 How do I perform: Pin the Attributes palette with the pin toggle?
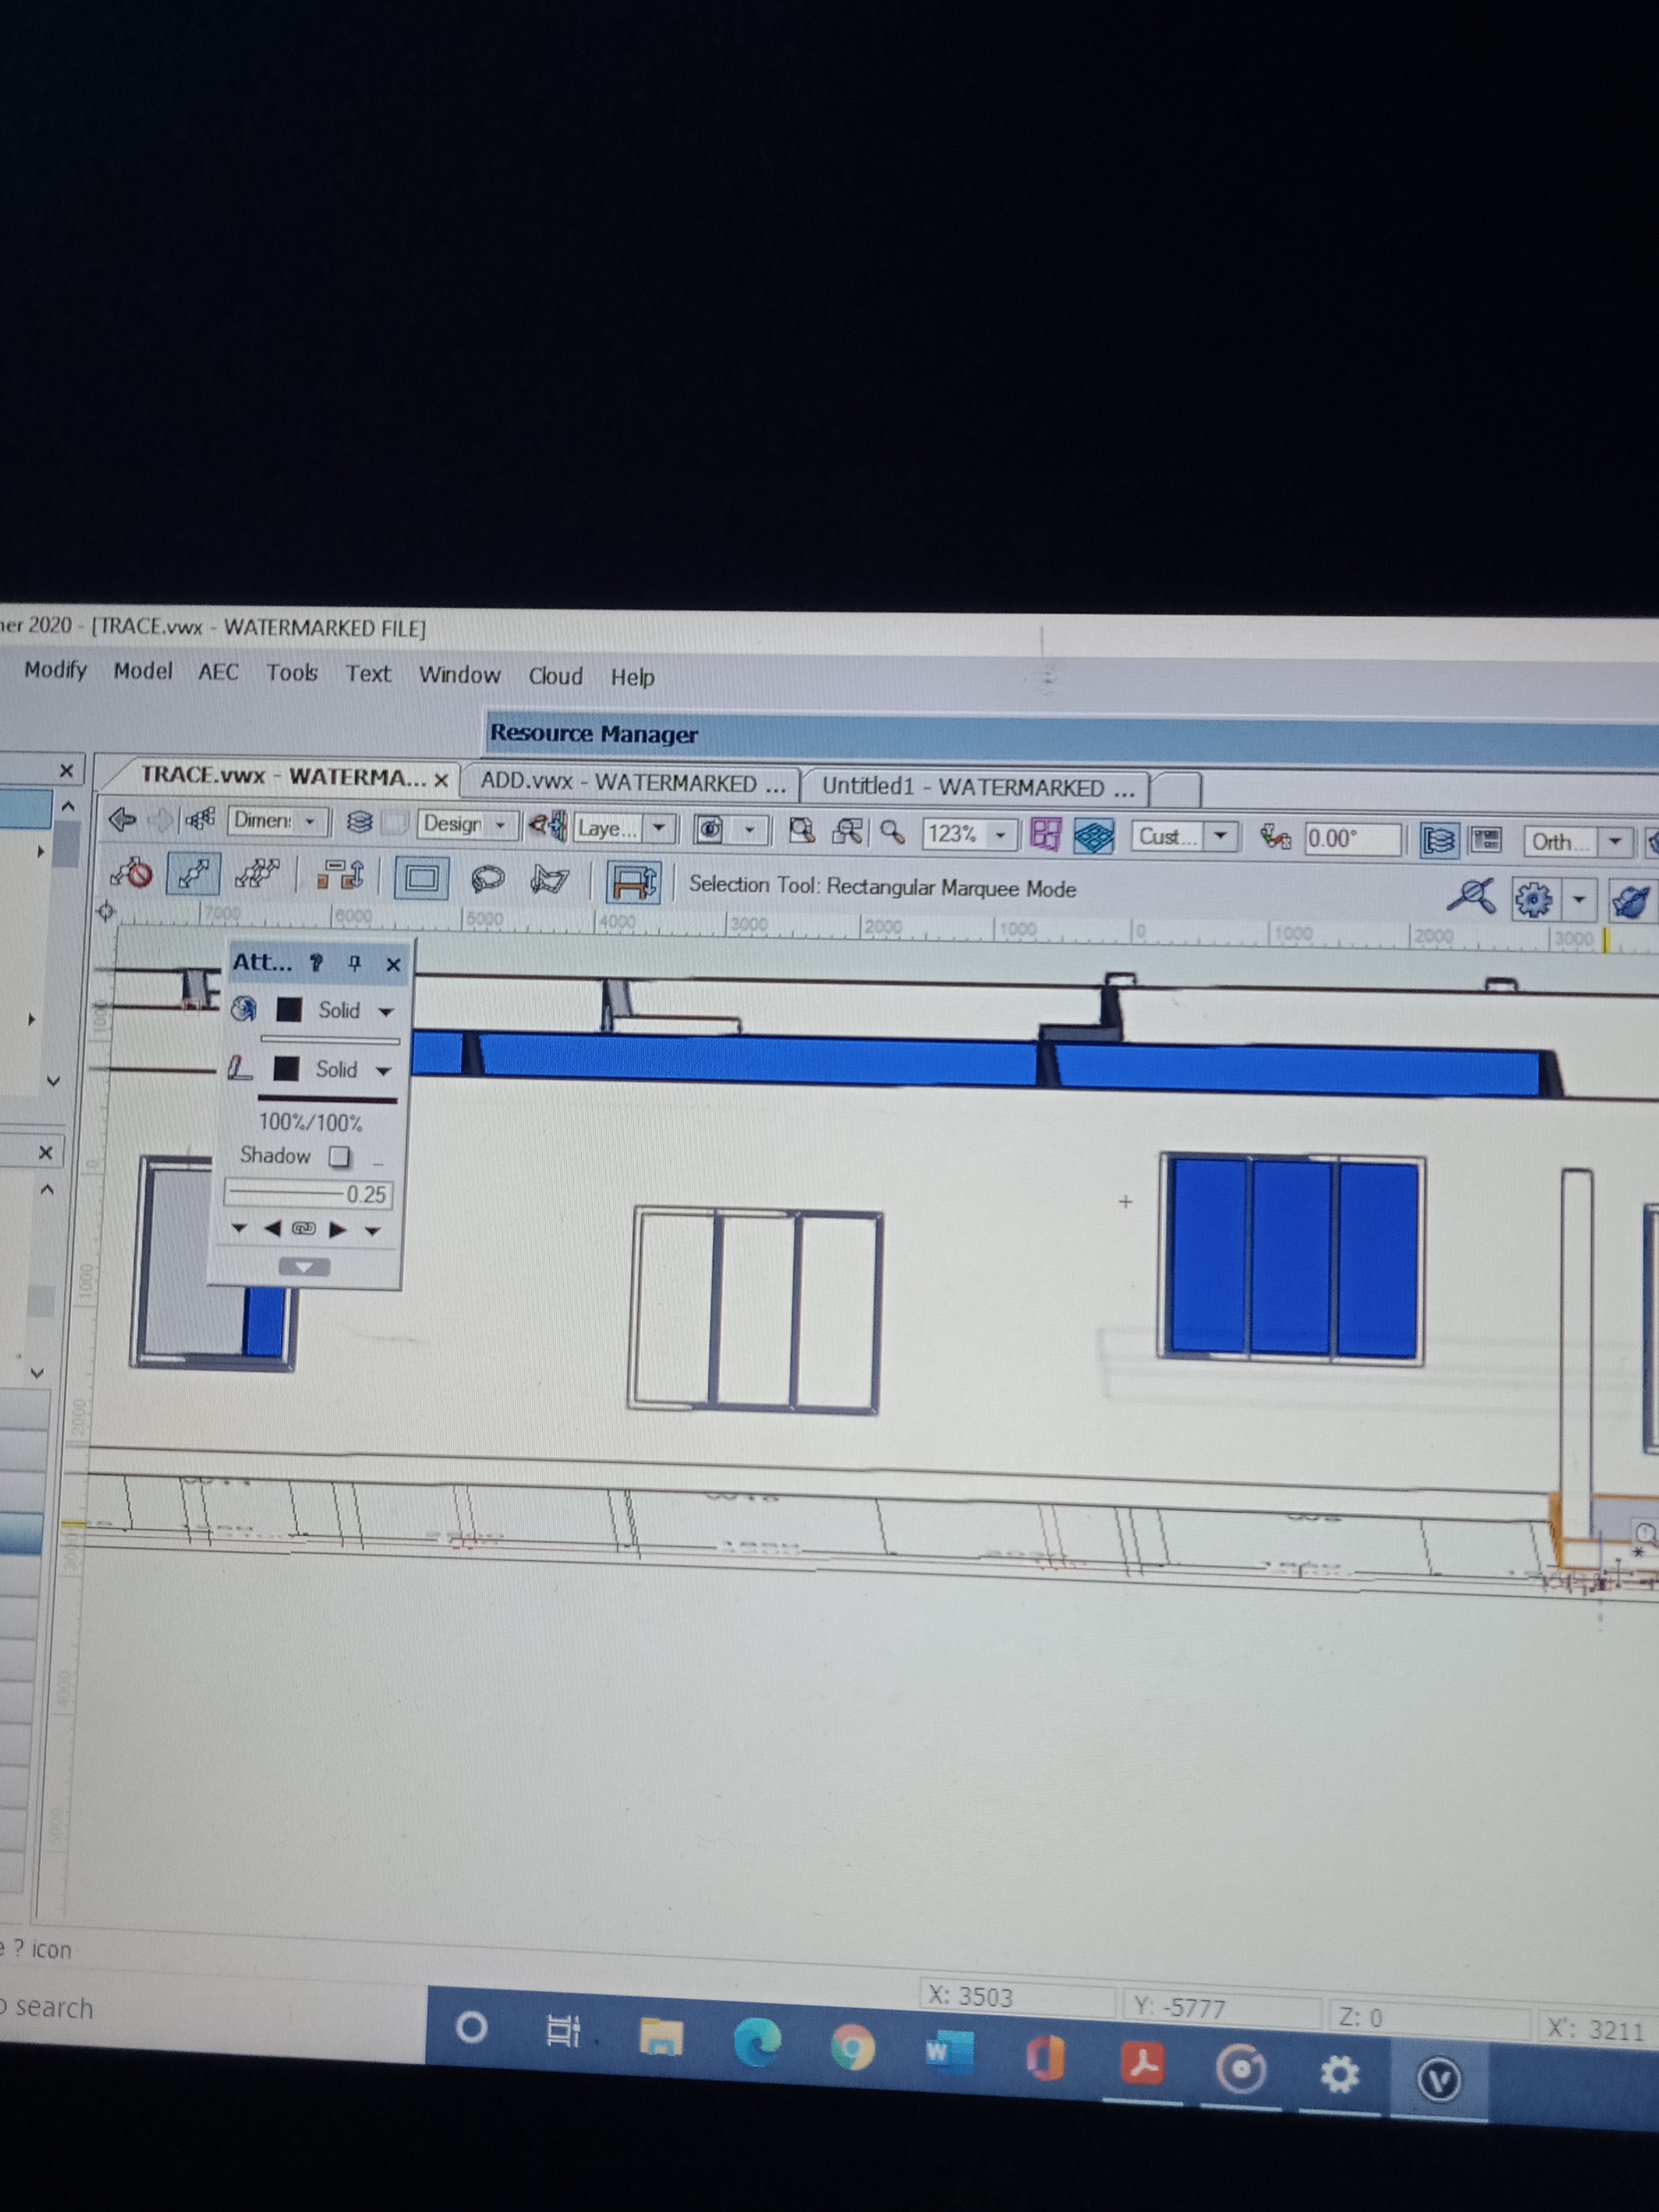356,963
